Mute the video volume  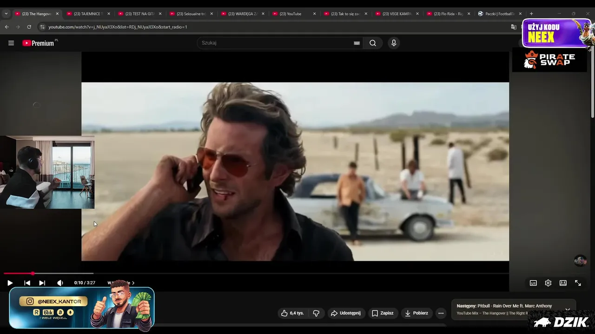coord(60,283)
